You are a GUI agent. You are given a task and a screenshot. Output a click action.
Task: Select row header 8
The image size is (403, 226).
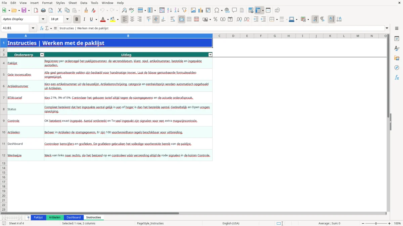pyautogui.click(x=4, y=109)
